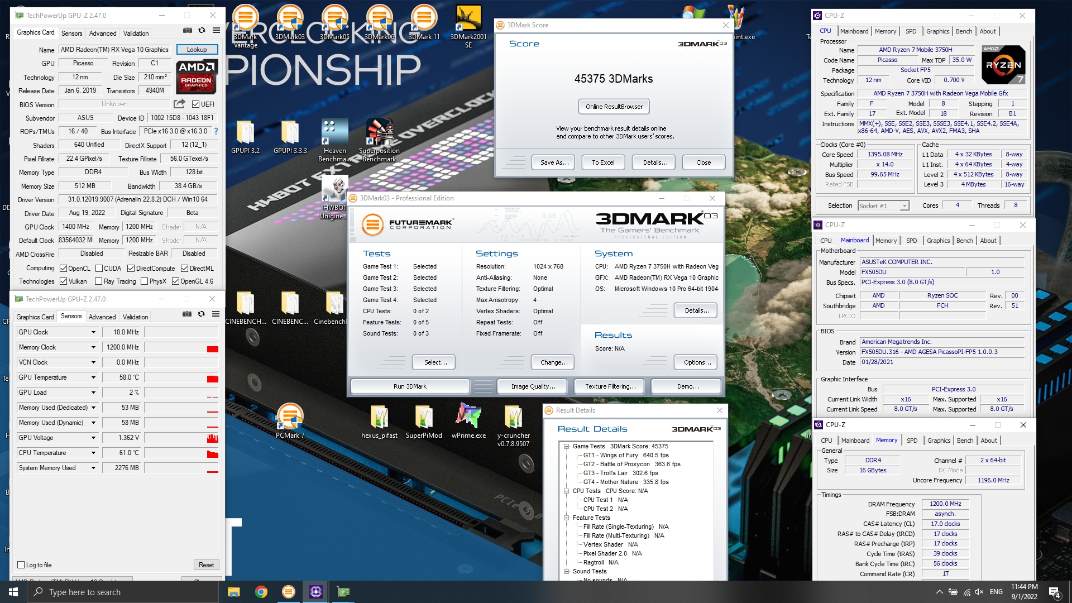This screenshot has width=1072, height=603.
Task: Open Graphics tab in CPU-Z Memory window
Action: [x=939, y=441]
